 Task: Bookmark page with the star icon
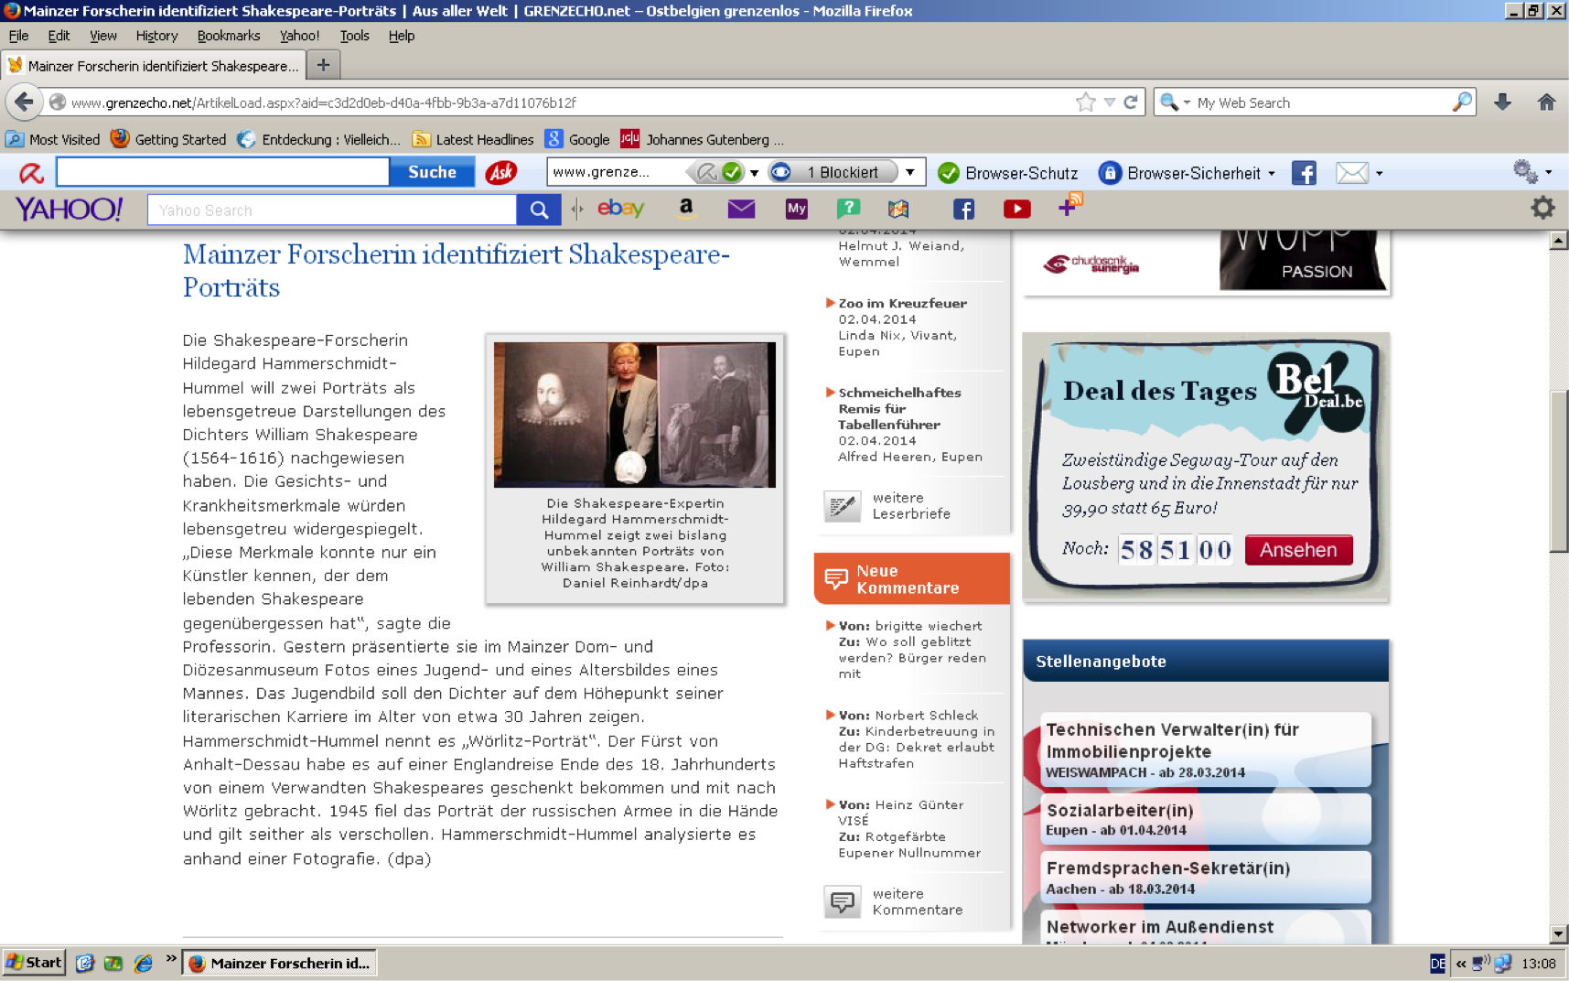(x=1086, y=102)
